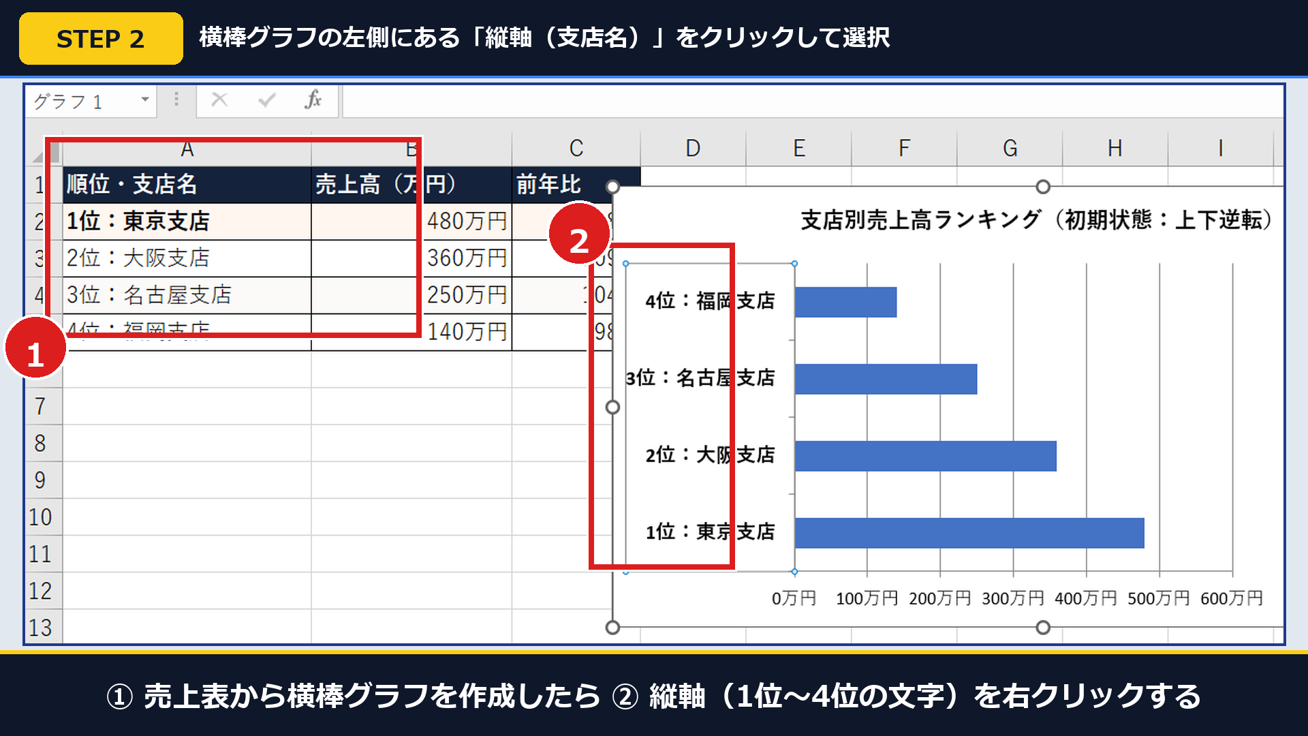The height and width of the screenshot is (736, 1308).
Task: Click chart axis label 1位:東京支店
Action: click(x=710, y=532)
